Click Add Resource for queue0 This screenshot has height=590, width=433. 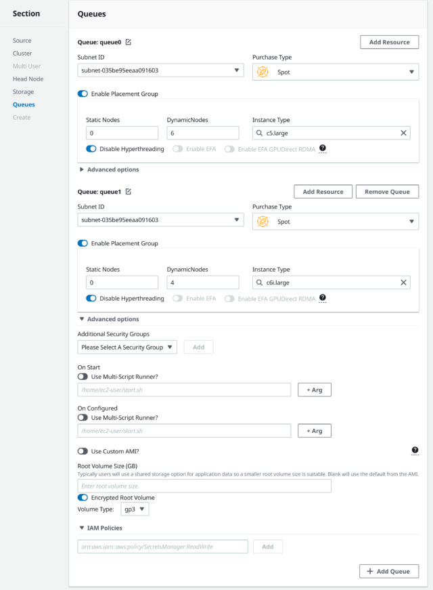coord(389,41)
